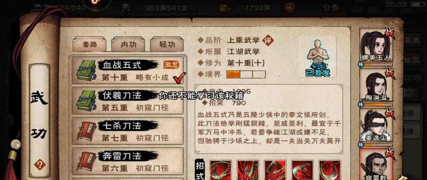Screen dimensions: 427x180
Task: Click the red book icon of 七杀刀法
Action: pyautogui.click(x=86, y=131)
